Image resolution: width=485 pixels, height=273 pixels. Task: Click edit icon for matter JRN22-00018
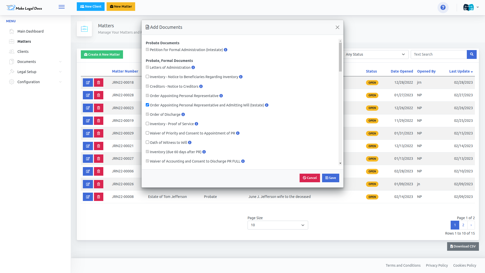88,83
